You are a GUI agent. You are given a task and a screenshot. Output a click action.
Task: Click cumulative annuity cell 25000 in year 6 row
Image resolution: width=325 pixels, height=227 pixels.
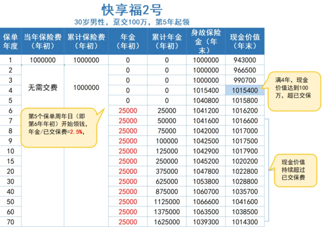pos(167,111)
